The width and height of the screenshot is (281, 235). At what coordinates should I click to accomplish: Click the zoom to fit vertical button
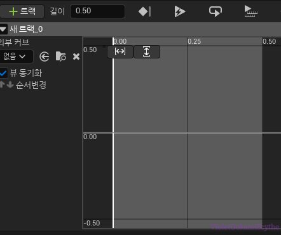(x=147, y=51)
